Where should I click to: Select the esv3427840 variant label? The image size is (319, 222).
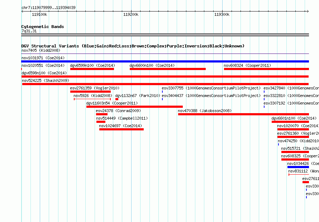(291, 88)
